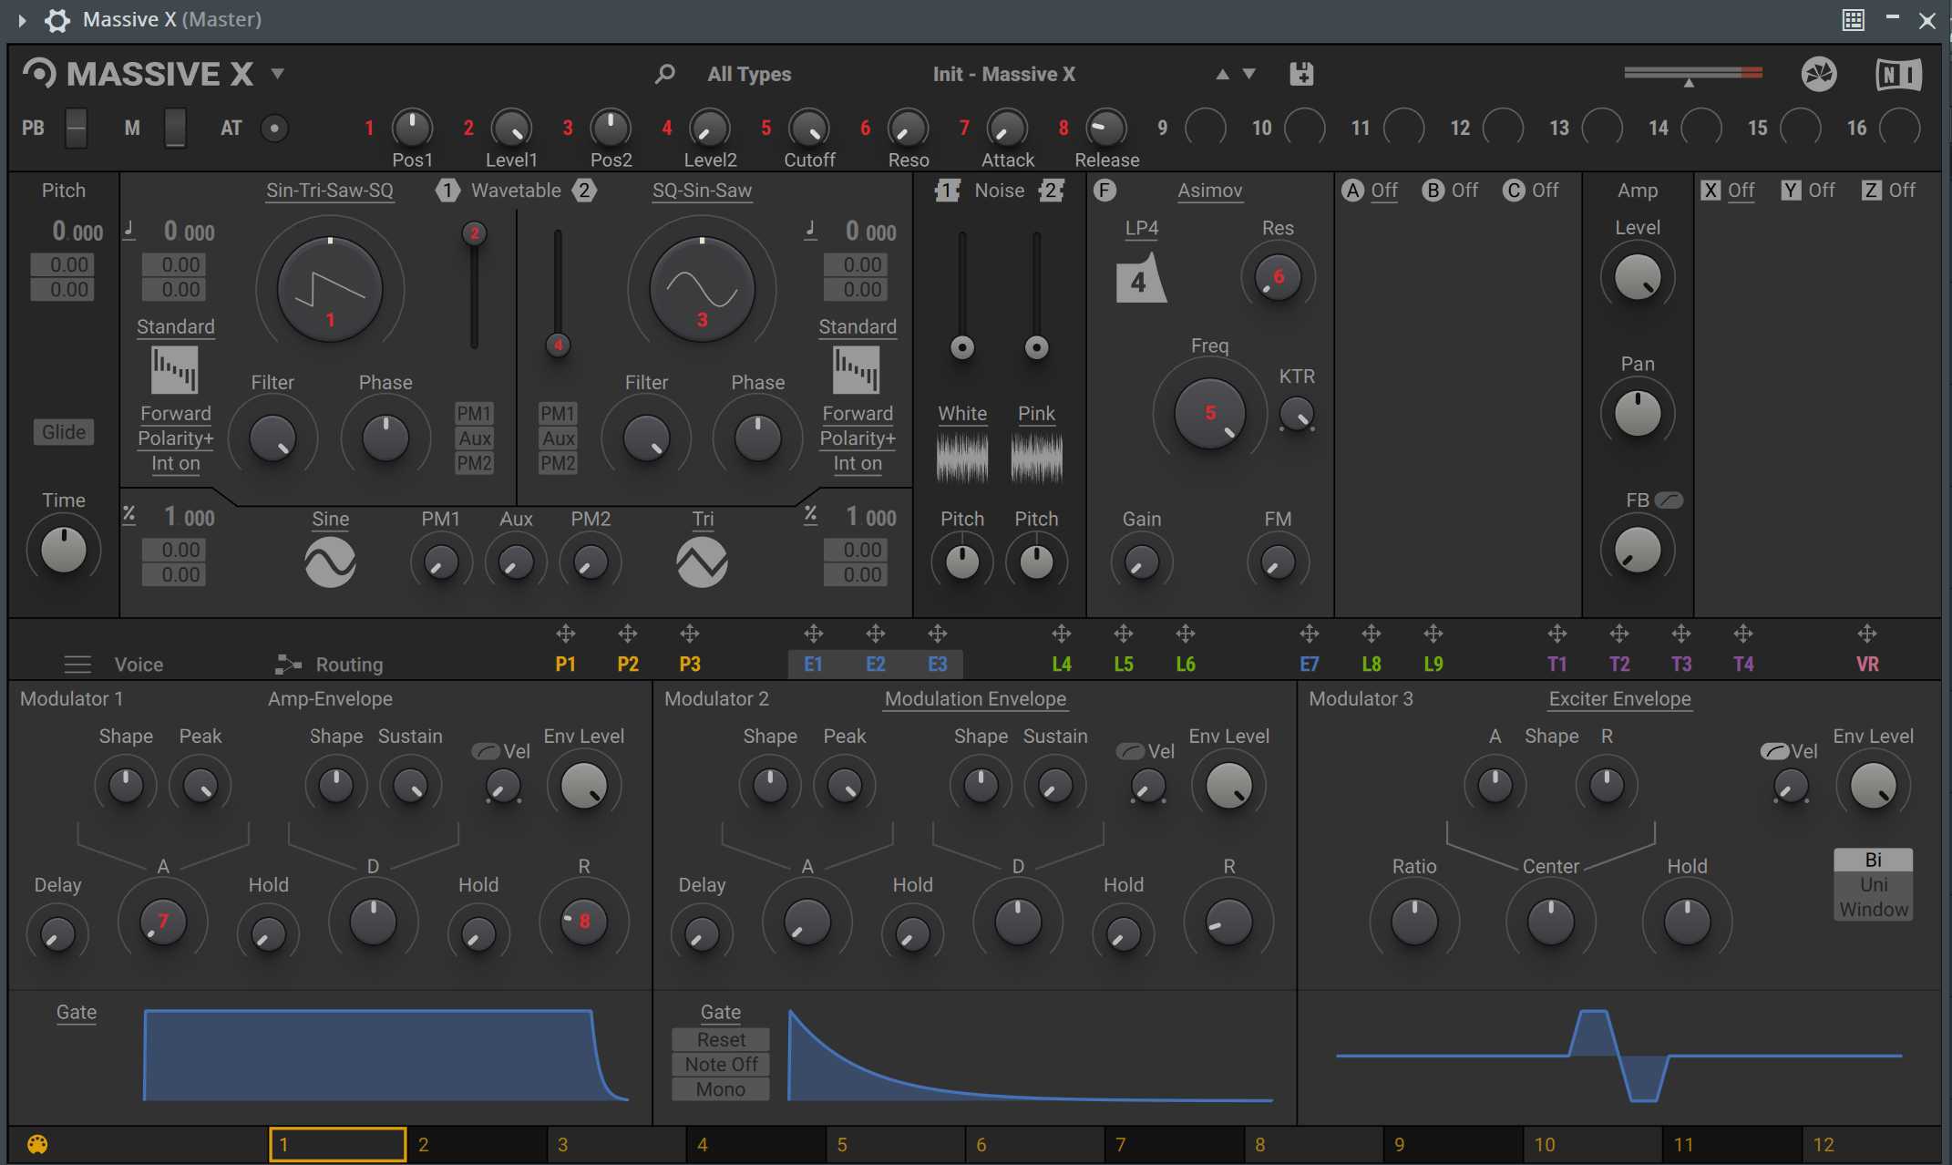Click the Pink noise waveform thumbnail
Viewport: 1952px width, 1165px height.
tap(1036, 457)
